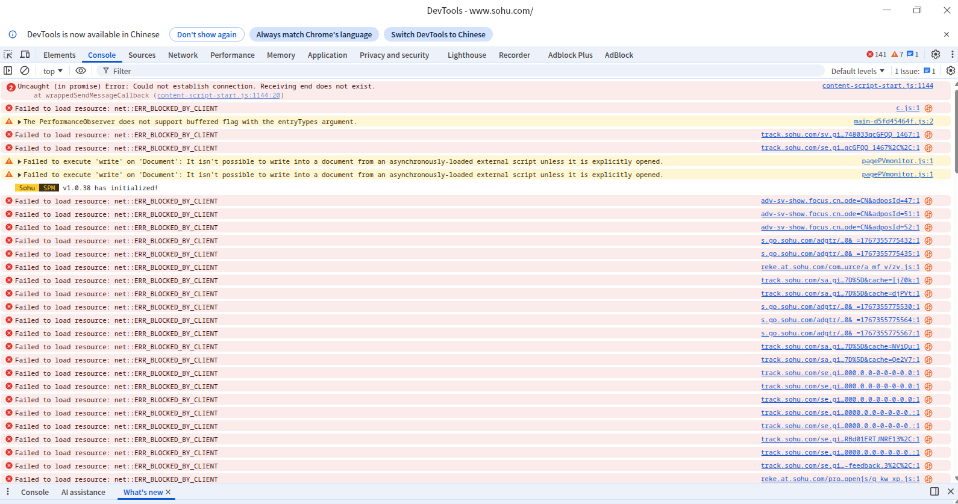The image size is (958, 504).
Task: Expand the PerformanceObserver warning message
Action: 19,122
